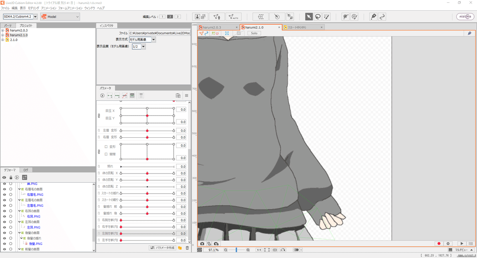
Task: Collapse the 後髪の揺れ deformer node
Action: tap(22, 238)
